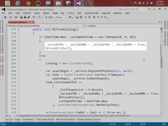The width and height of the screenshot is (168, 126).
Task: Close the CatalogViewModel.cs tab
Action: click(x=33, y=22)
